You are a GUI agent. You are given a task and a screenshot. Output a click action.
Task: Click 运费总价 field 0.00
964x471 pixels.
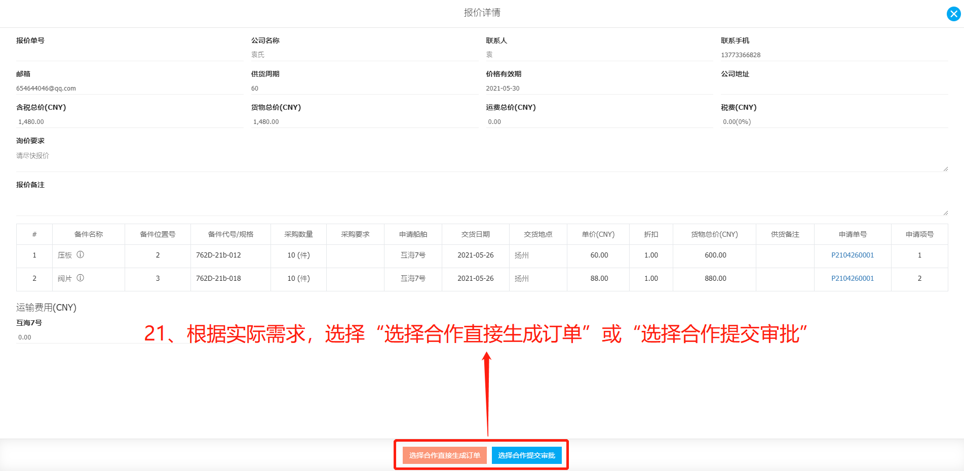[599, 121]
